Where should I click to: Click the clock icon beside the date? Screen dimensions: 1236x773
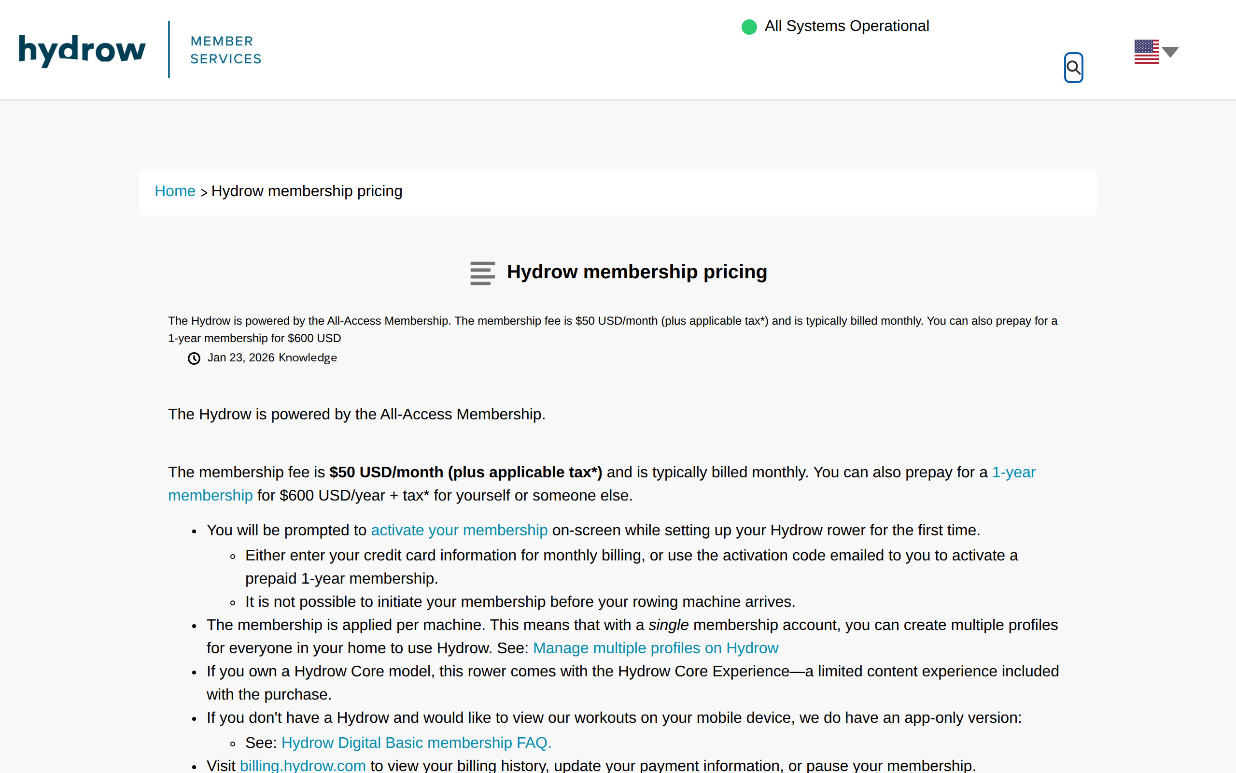194,358
